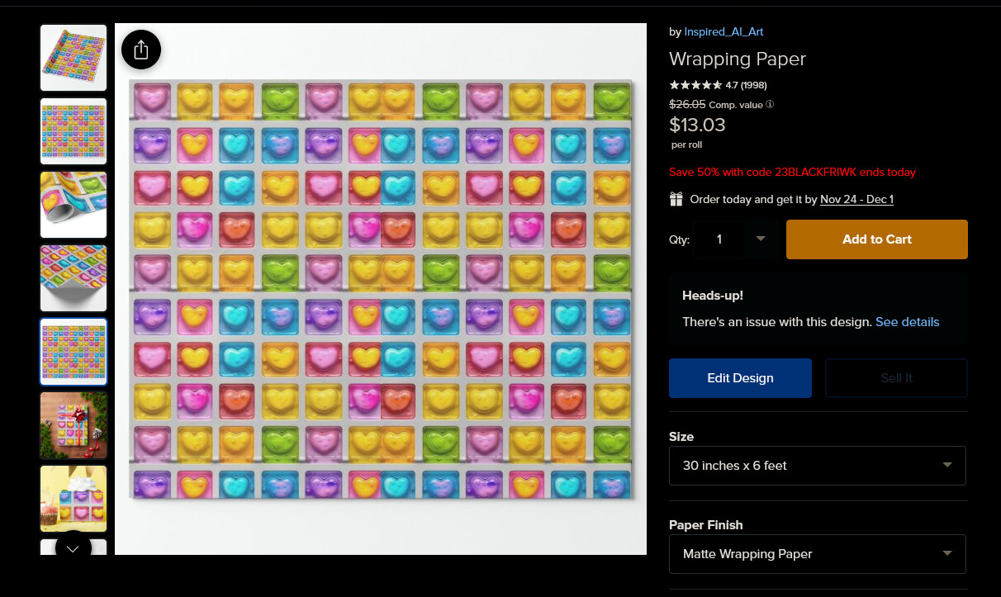Click the star rating icons

click(695, 84)
